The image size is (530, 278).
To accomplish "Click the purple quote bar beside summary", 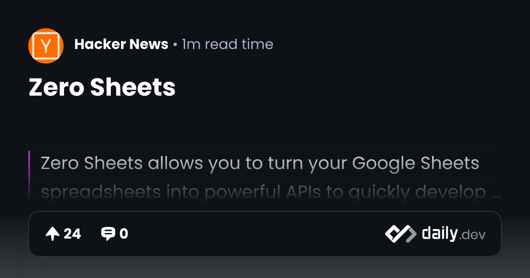I will (x=29, y=177).
